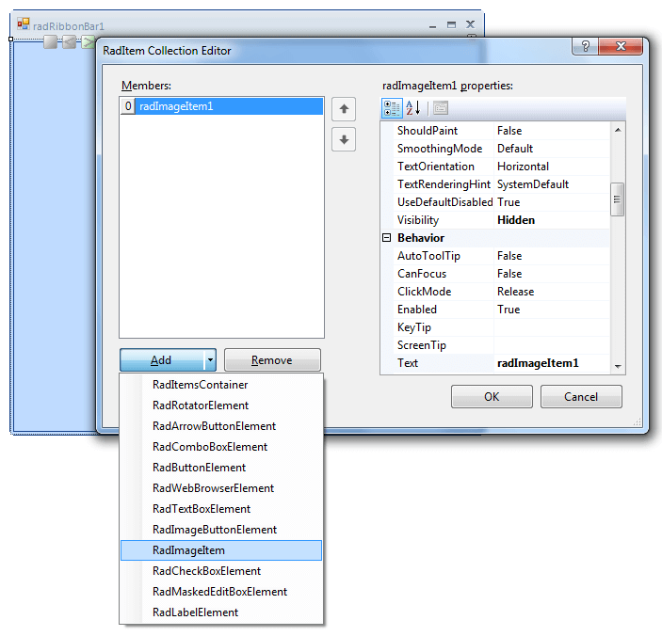The height and width of the screenshot is (636, 662).
Task: Choose RadImageButtonElement from the Add menu
Action: coord(221,530)
